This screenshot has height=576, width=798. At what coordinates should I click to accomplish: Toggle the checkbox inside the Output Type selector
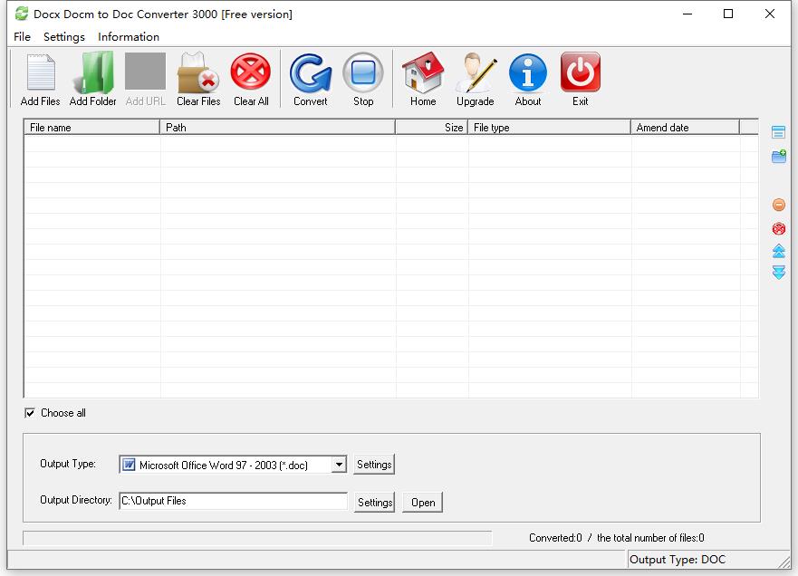pos(127,464)
